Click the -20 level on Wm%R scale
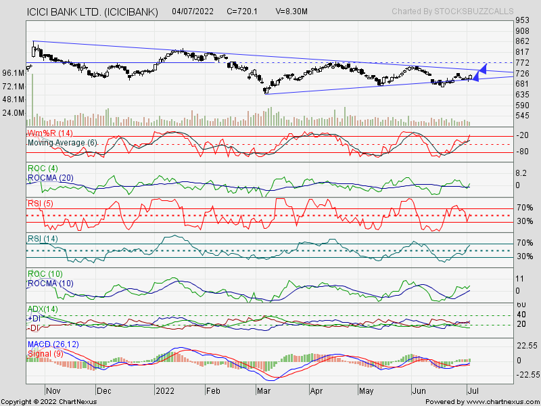 tap(522, 135)
